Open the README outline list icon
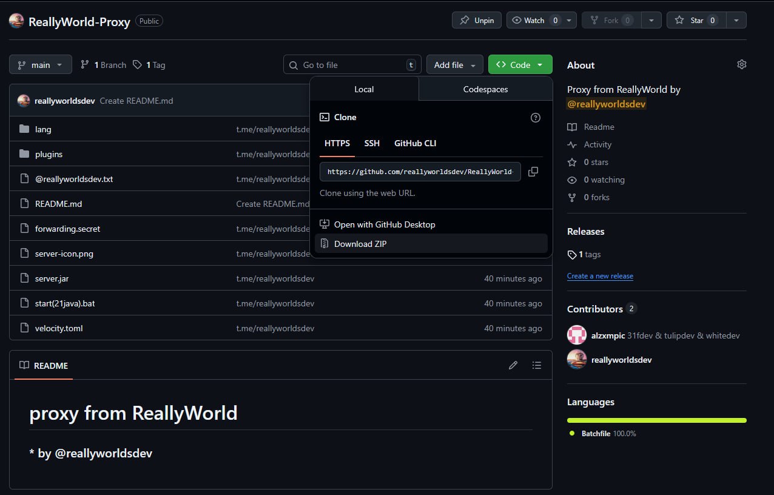 coord(536,365)
